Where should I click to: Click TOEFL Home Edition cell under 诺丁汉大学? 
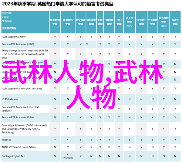[x=130, y=147]
